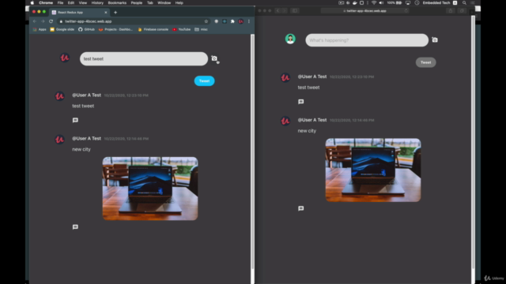Viewport: 506px width, 284px height.
Task: Open Wi-Fi status in menu bar
Action: [x=374, y=3]
